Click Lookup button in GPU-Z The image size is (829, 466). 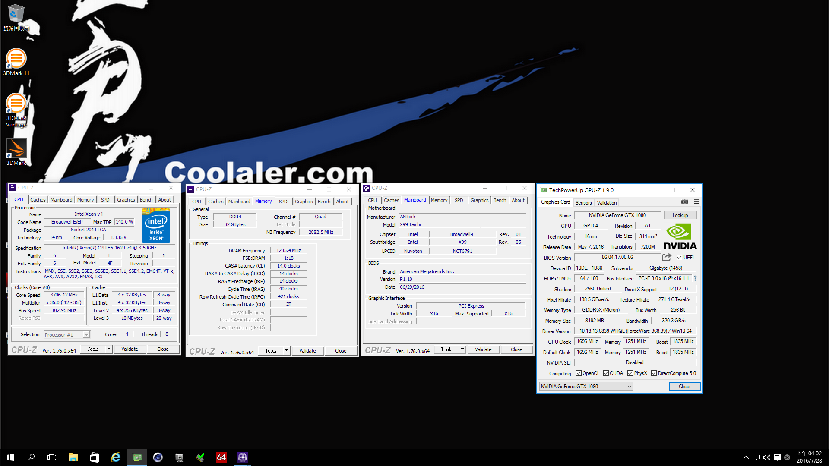(680, 215)
